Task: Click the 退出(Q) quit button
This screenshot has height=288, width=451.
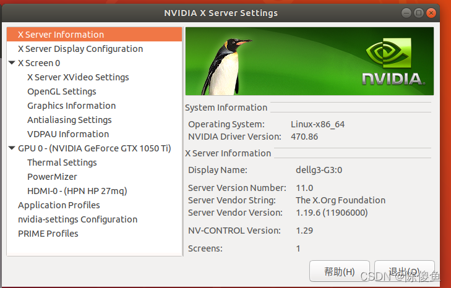Action: click(405, 271)
